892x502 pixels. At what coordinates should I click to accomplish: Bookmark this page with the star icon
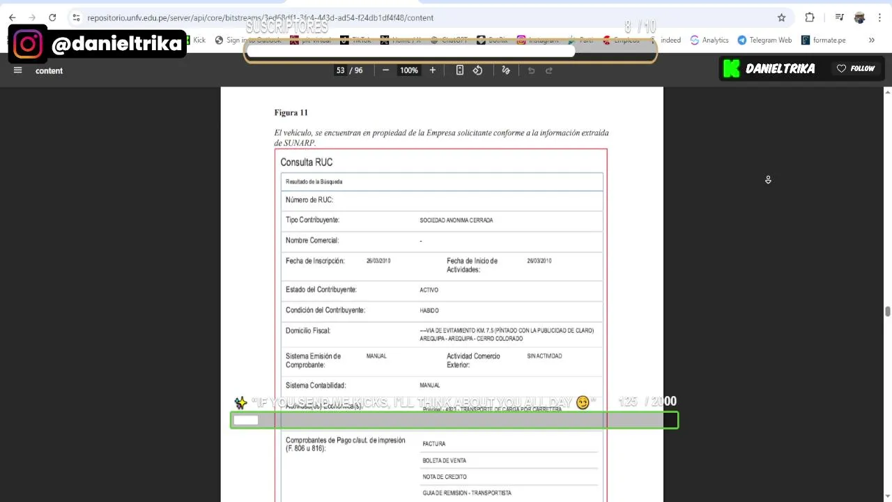coord(781,17)
